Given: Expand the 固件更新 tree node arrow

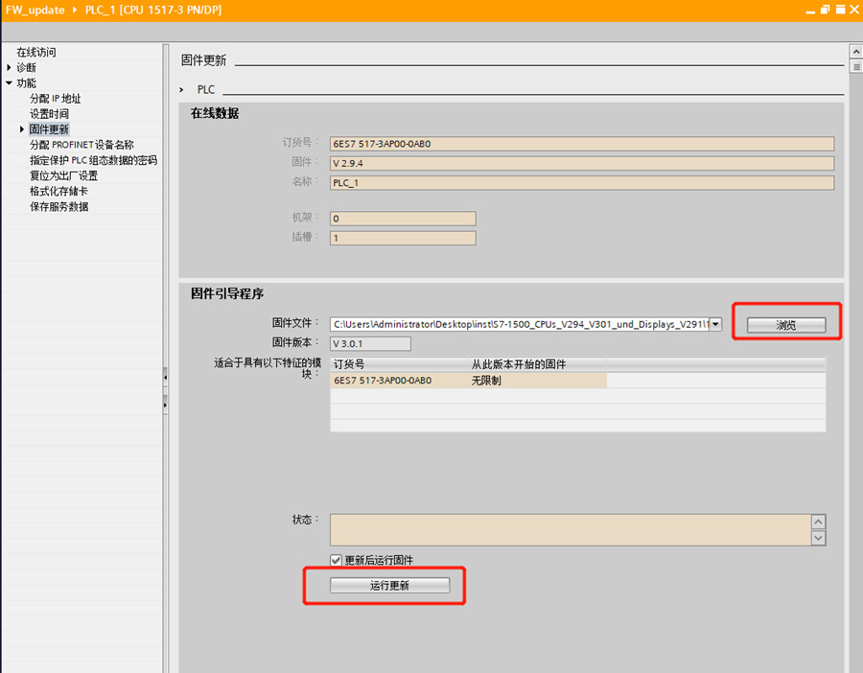Looking at the screenshot, I should click(22, 129).
